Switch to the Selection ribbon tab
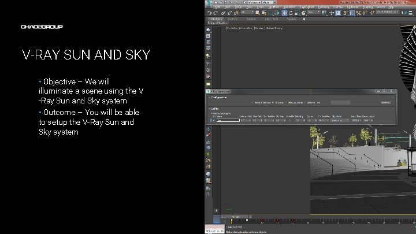Image resolution: width=416 pixels, height=234 pixels. [251, 19]
